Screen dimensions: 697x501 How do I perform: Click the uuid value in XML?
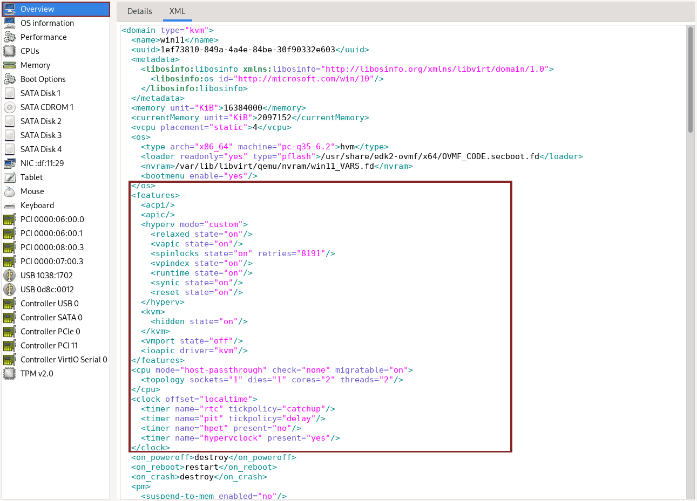248,50
